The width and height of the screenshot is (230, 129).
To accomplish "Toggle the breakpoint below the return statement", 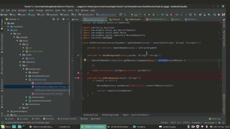I will coord(78,73).
